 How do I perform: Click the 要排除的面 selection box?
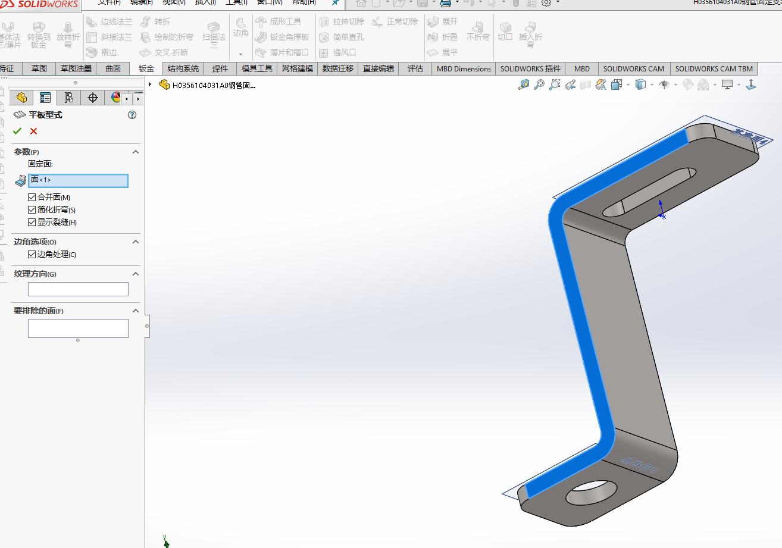[x=78, y=328]
